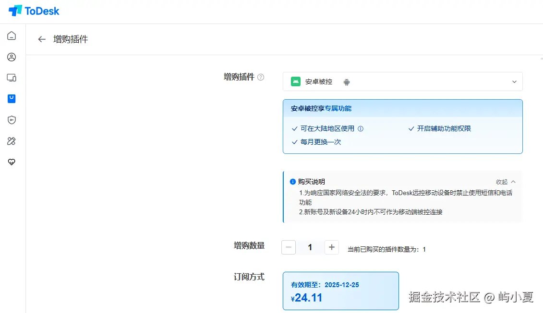Open the account profile sidebar icon
543x313 pixels.
(x=12, y=57)
